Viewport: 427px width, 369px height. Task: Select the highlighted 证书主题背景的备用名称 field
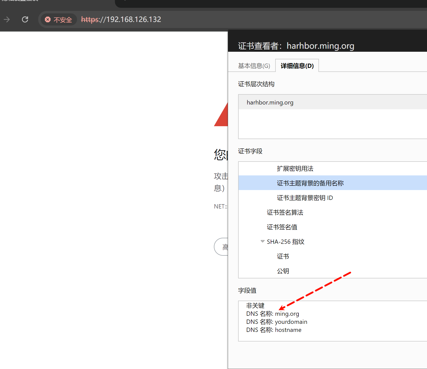click(310, 183)
